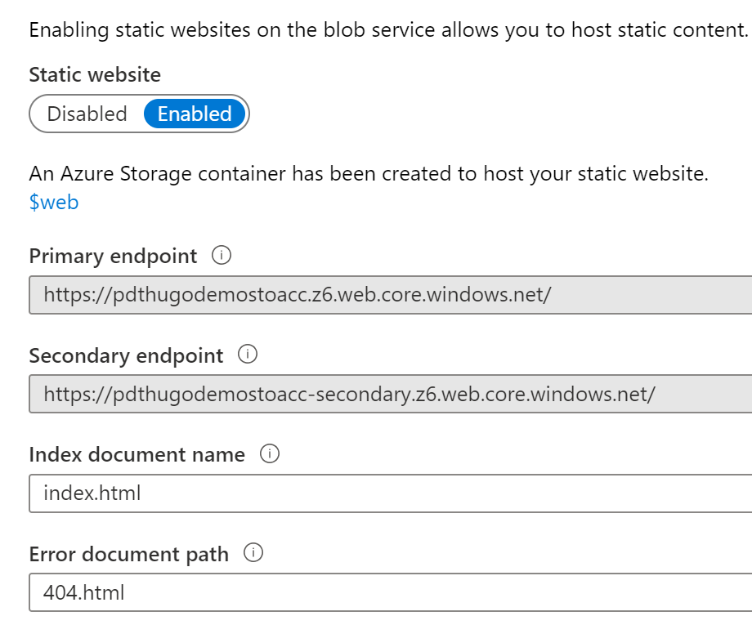The width and height of the screenshot is (752, 625).
Task: Place cursor on the 404.html value
Action: pos(84,592)
